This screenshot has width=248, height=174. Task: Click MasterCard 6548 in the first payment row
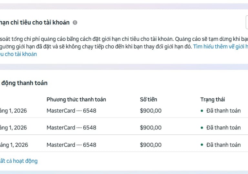[71, 111]
